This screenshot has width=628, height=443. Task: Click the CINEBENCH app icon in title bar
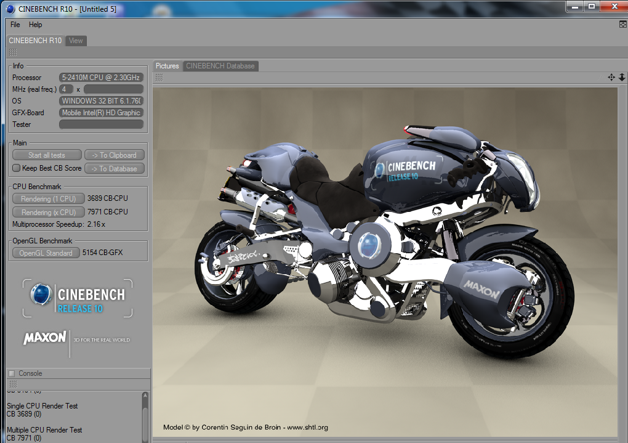point(10,9)
